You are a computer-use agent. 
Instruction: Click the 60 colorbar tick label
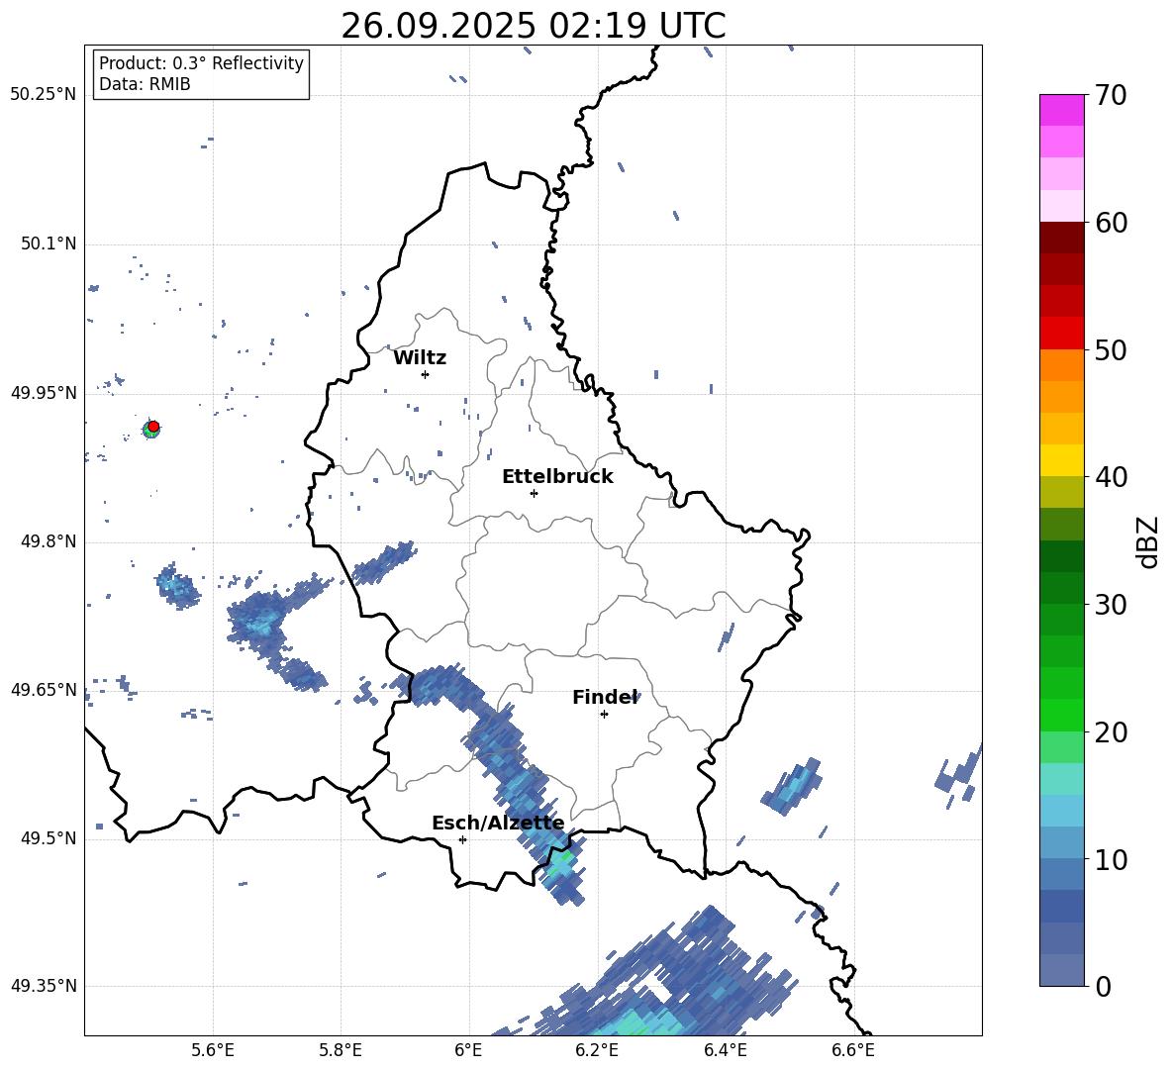[1111, 223]
